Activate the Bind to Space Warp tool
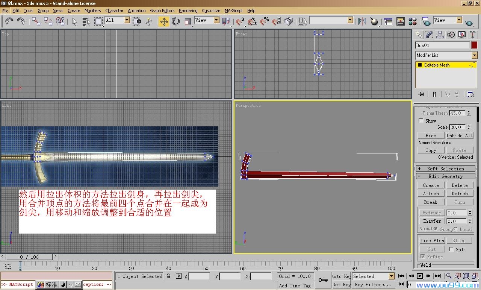Screen dimensions: 481x290 click(60, 21)
